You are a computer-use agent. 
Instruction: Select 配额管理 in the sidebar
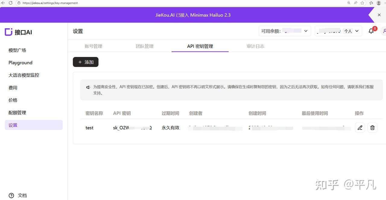pos(17,113)
